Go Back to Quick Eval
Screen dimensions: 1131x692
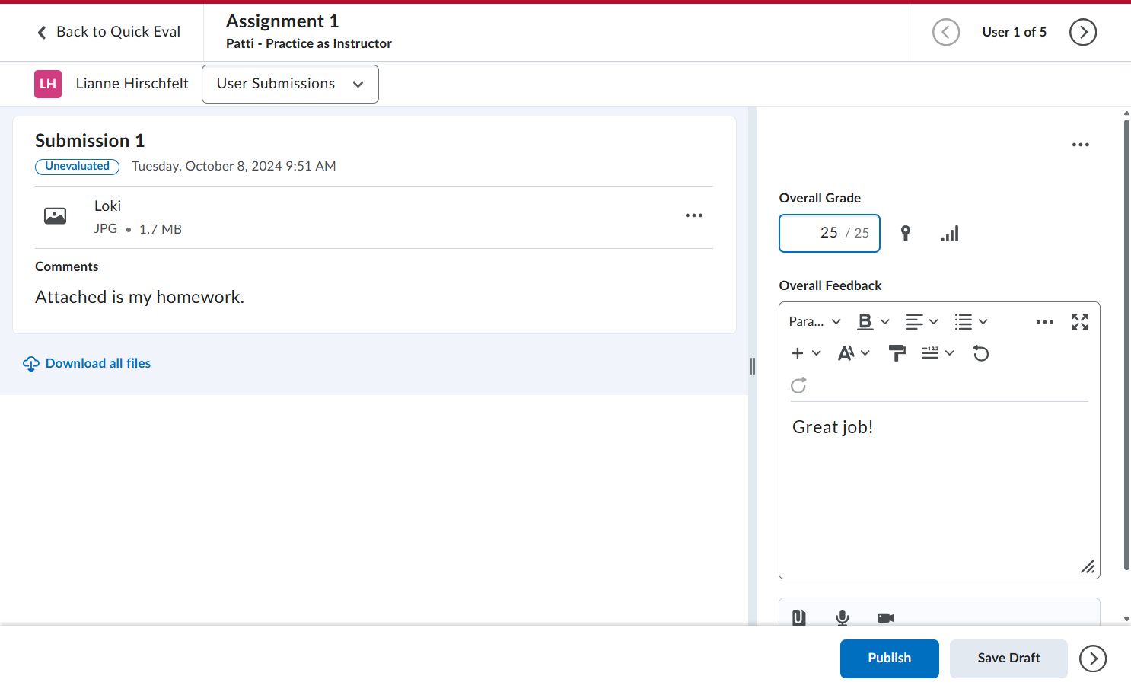click(x=109, y=32)
